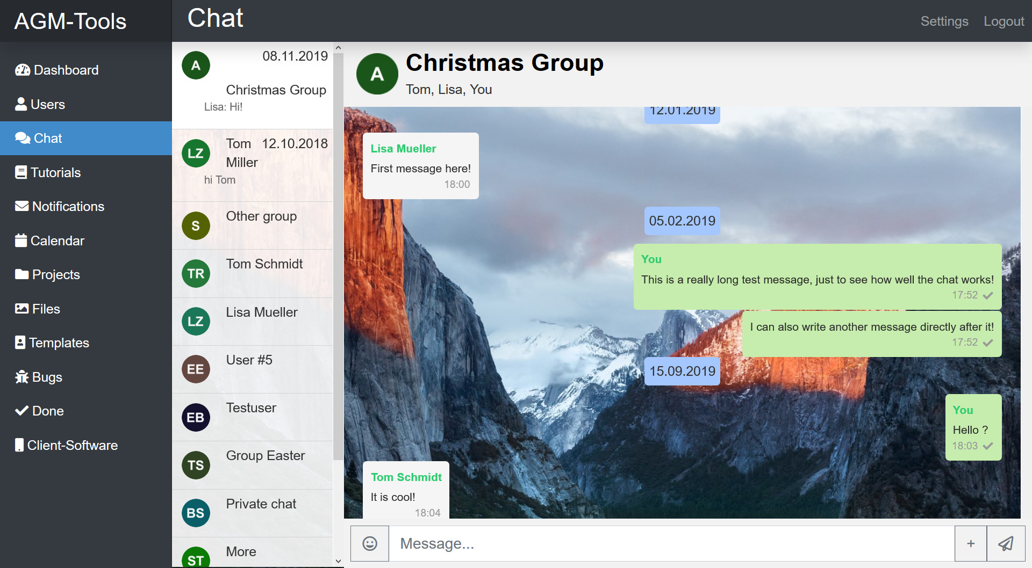Open the Tom Miller conversation
Image resolution: width=1032 pixels, height=568 pixels.
tap(253, 165)
